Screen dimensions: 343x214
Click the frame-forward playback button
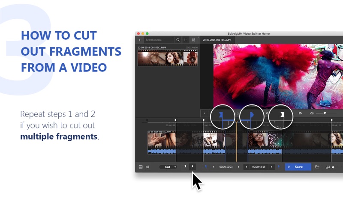[x=301, y=113]
